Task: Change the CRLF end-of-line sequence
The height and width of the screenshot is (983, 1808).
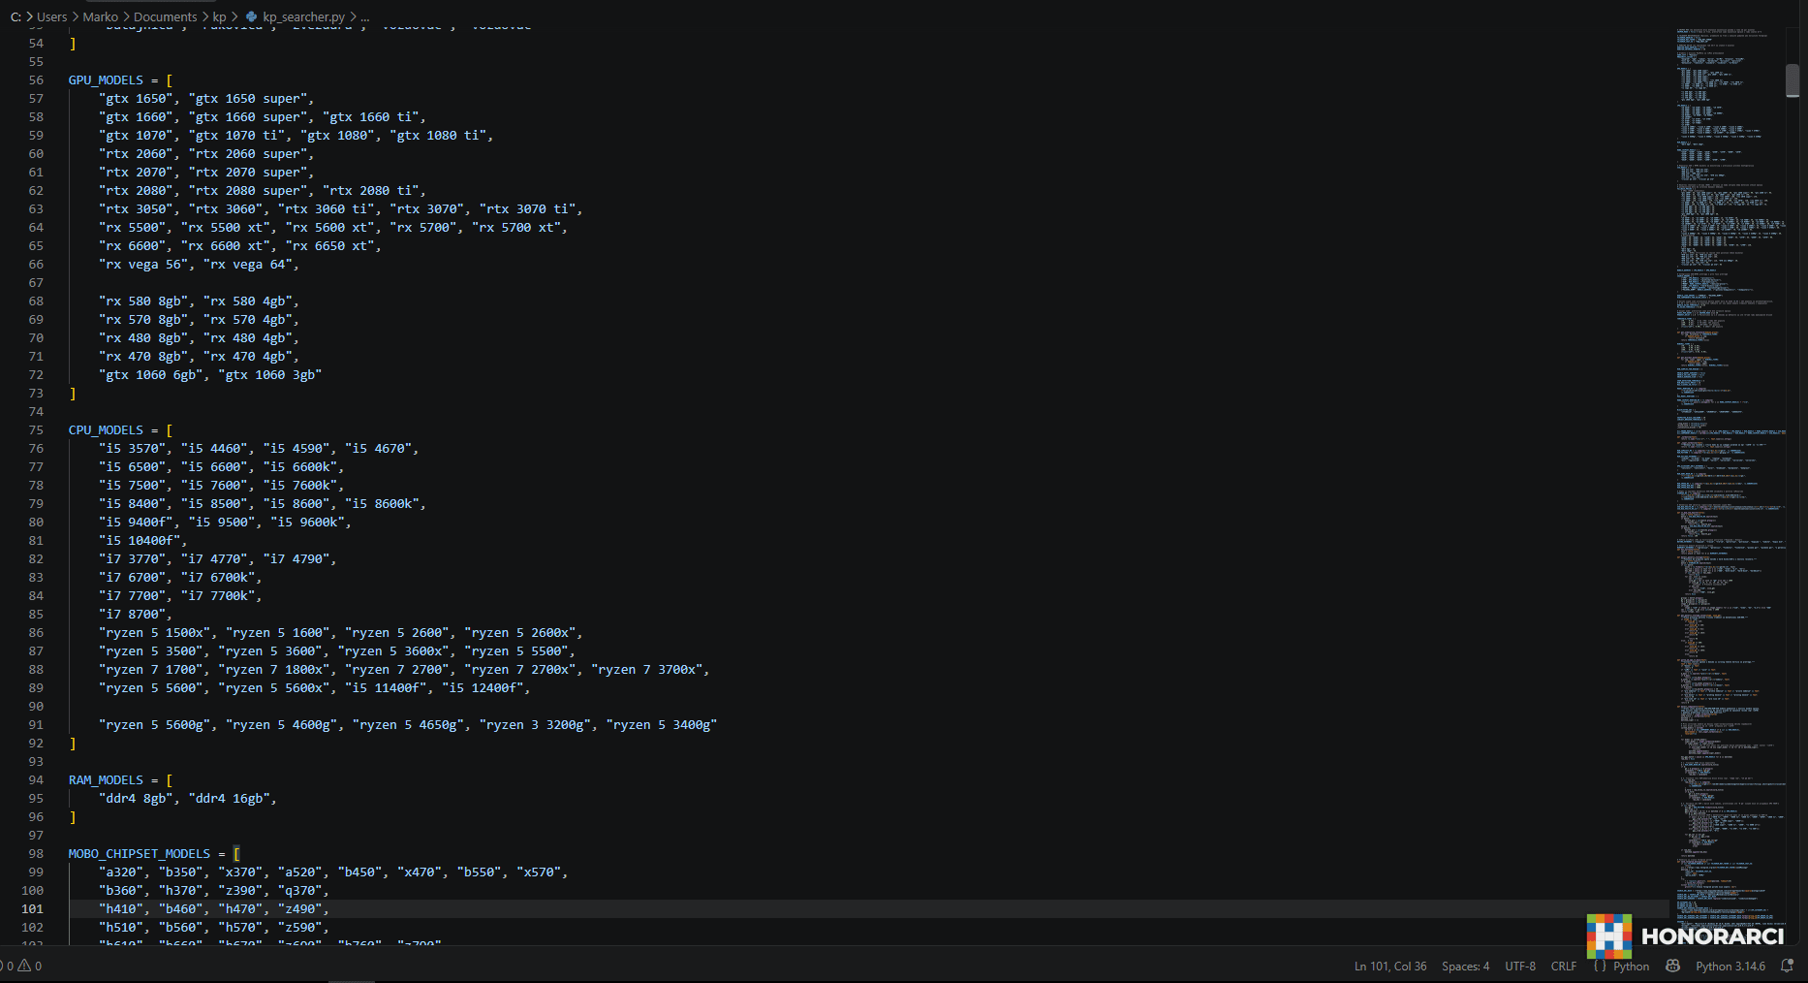Action: tap(1564, 966)
